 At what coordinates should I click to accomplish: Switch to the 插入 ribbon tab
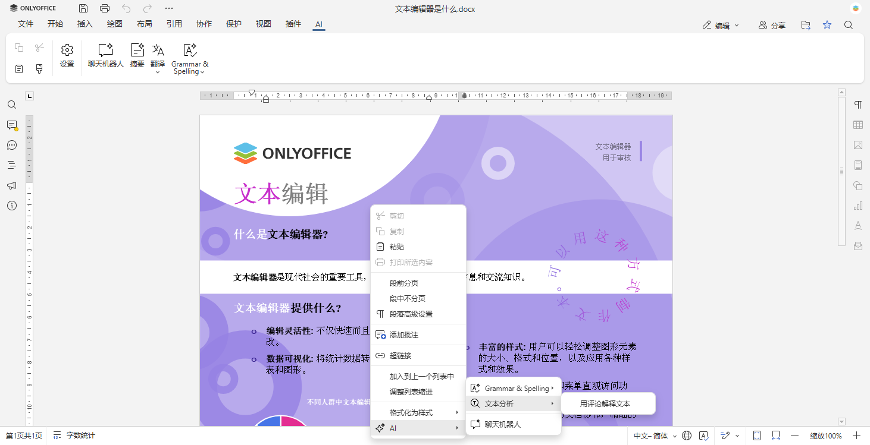85,24
